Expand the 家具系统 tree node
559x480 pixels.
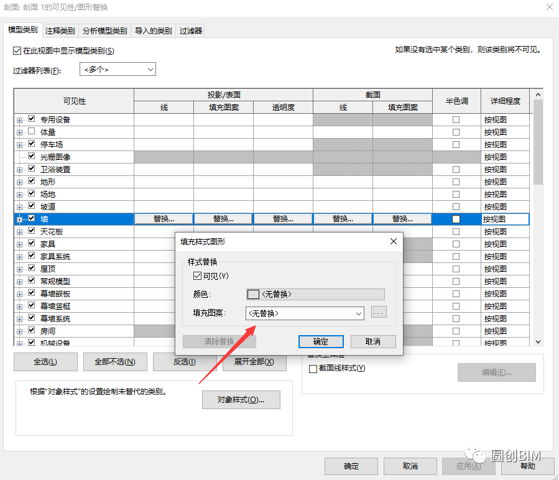19,257
